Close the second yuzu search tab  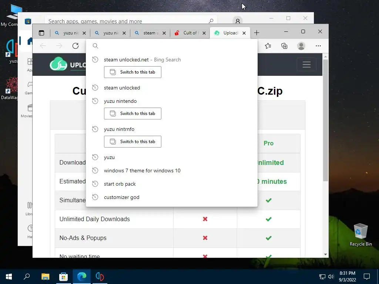(x=124, y=33)
